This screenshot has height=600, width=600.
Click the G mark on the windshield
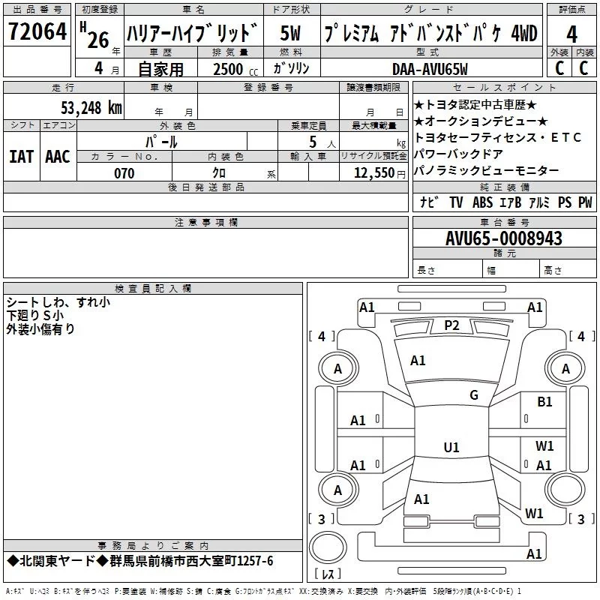click(x=474, y=395)
